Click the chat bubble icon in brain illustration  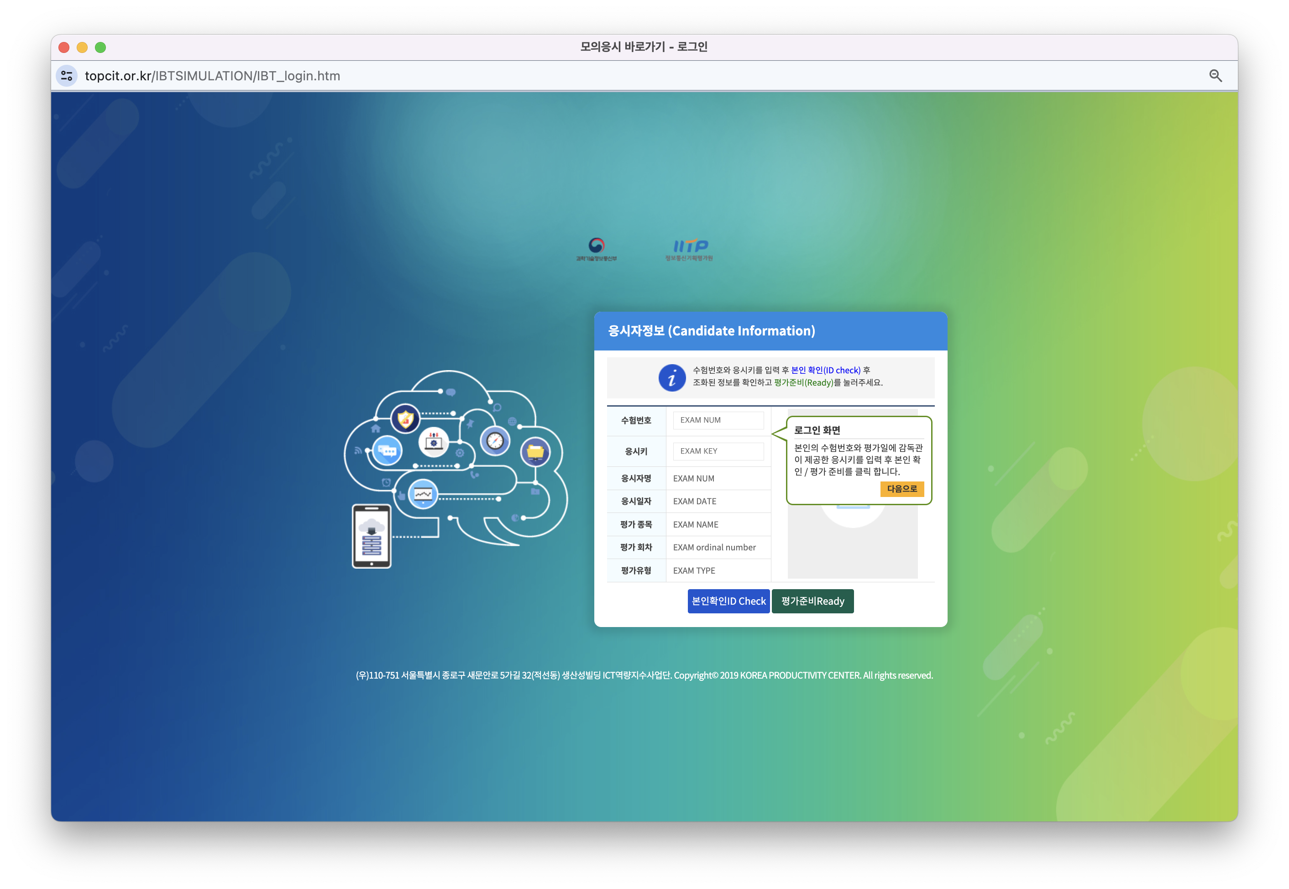[x=387, y=450]
